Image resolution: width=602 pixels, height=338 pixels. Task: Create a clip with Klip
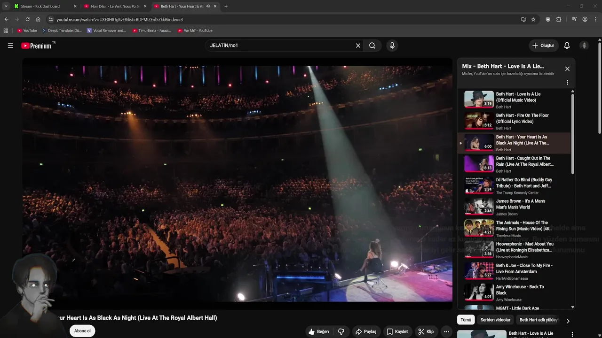pos(426,331)
